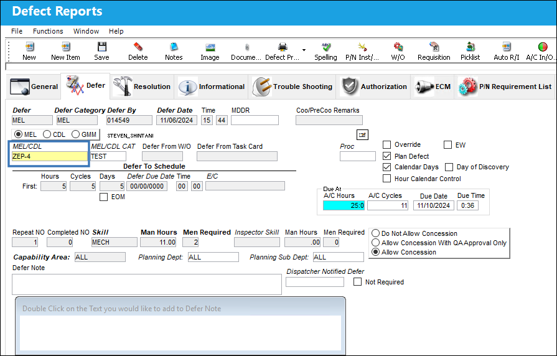Click the A/C Hours due field

click(x=344, y=205)
